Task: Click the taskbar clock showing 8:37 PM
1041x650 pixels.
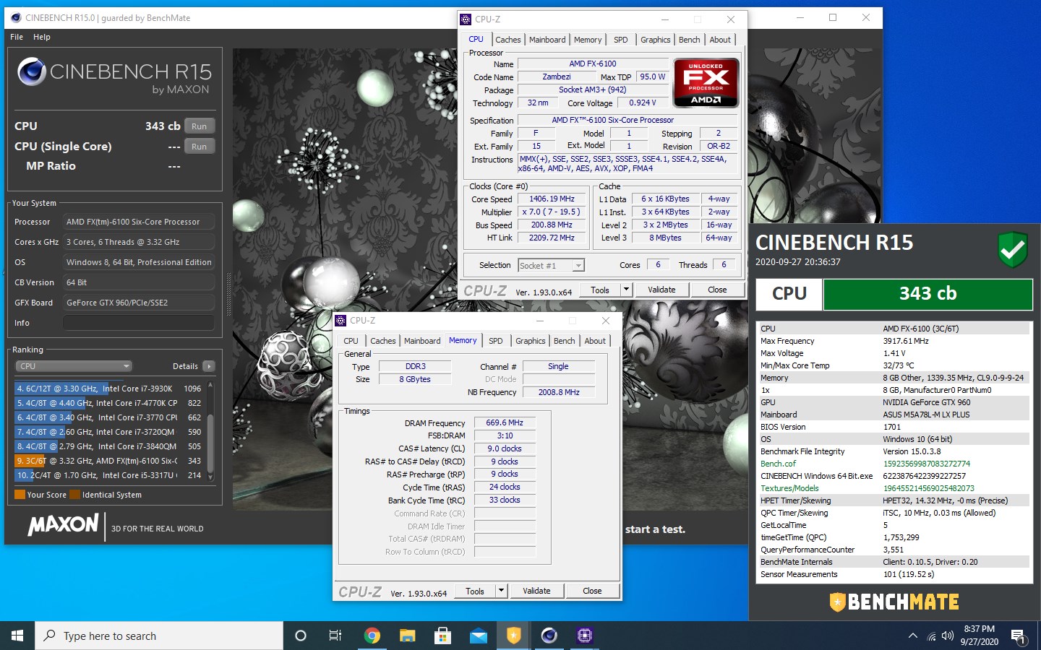Action: 980,636
